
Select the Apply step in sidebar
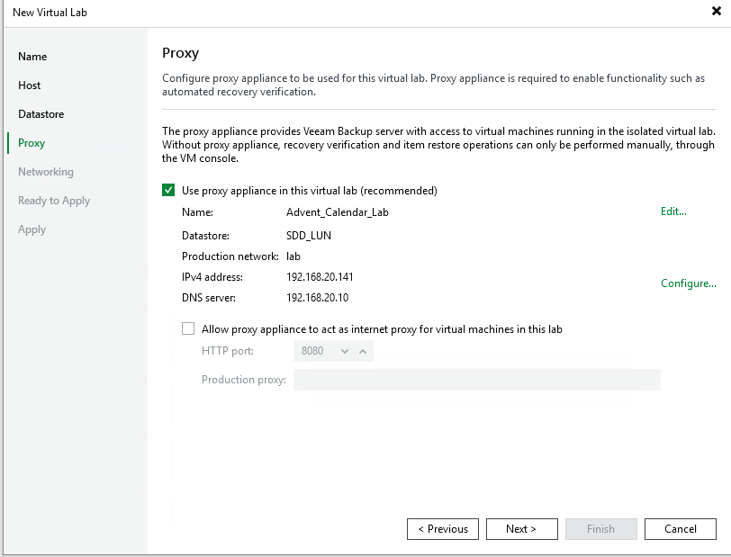coord(32,229)
